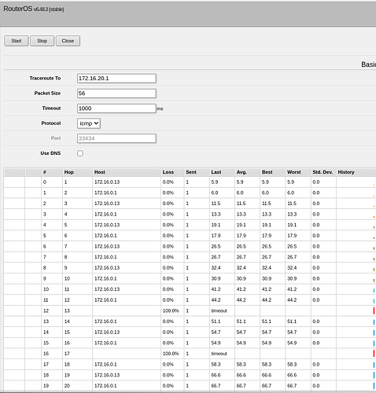Click the Timeout input field
Screen dimensions: 376x393
point(116,108)
